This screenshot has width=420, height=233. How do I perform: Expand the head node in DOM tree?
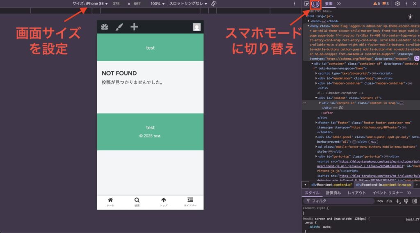click(x=309, y=21)
